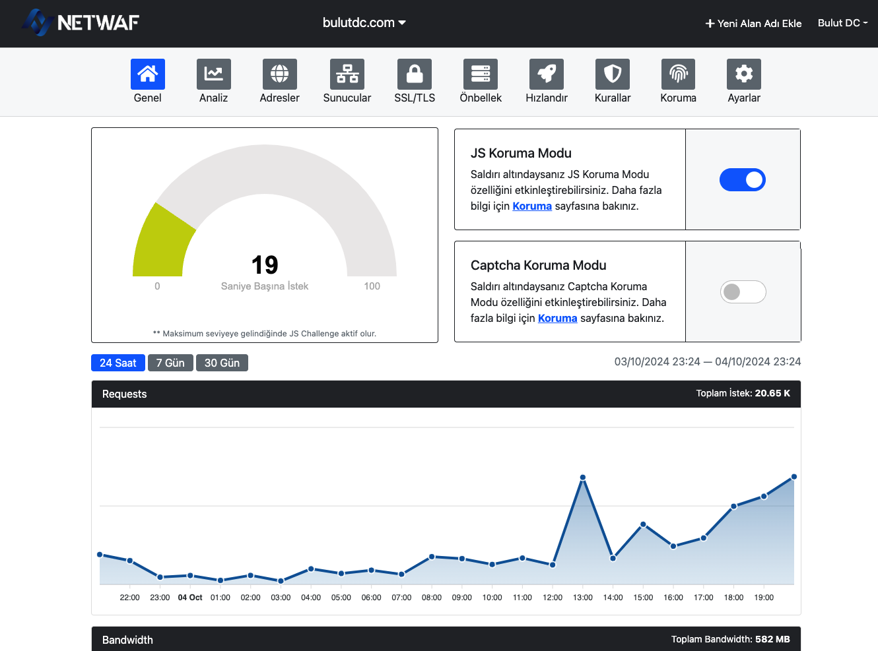Image resolution: width=878 pixels, height=651 pixels.
Task: Click the Bandwidth panel header
Action: click(x=446, y=639)
